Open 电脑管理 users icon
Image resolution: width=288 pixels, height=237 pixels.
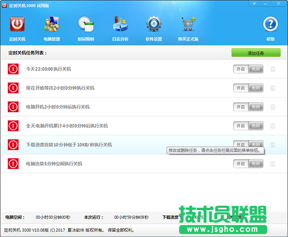[52, 24]
